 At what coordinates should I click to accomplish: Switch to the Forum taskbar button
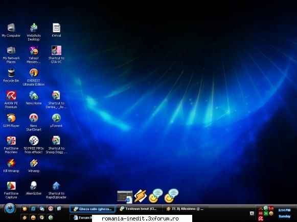tap(81, 217)
